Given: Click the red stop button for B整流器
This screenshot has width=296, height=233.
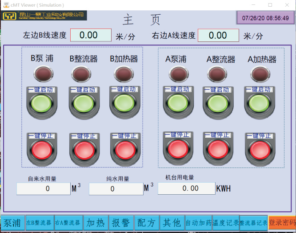Looking at the screenshot, I should tap(84, 150).
